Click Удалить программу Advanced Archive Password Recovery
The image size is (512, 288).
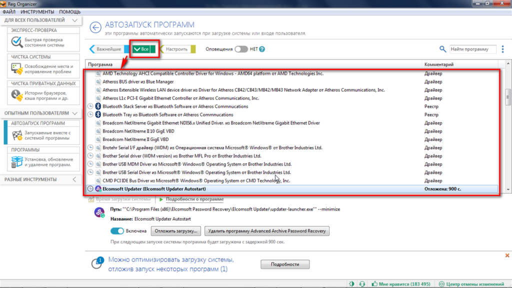click(267, 231)
